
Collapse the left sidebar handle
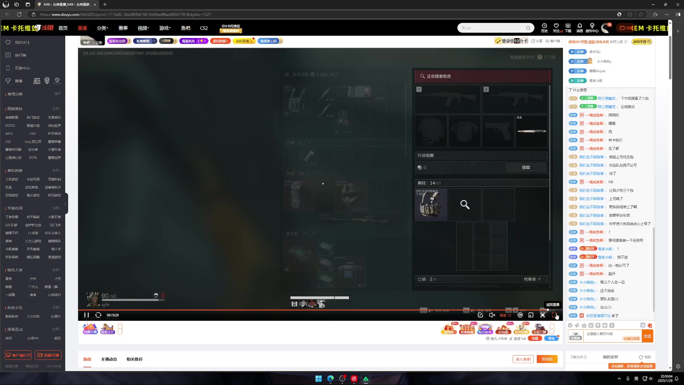[65, 204]
